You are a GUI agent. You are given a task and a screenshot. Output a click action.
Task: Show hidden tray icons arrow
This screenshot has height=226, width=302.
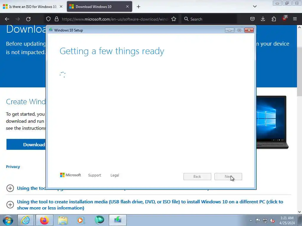tap(251, 220)
